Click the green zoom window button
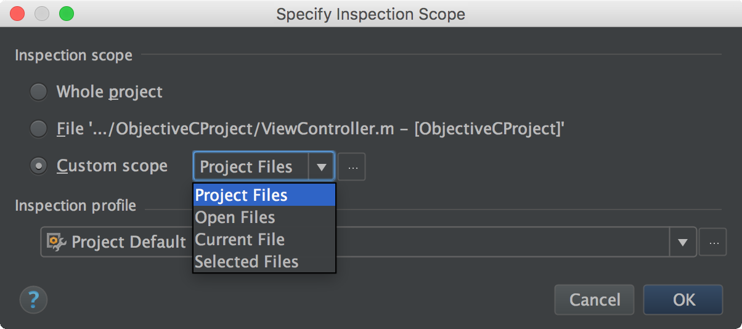This screenshot has height=329, width=742. point(66,13)
